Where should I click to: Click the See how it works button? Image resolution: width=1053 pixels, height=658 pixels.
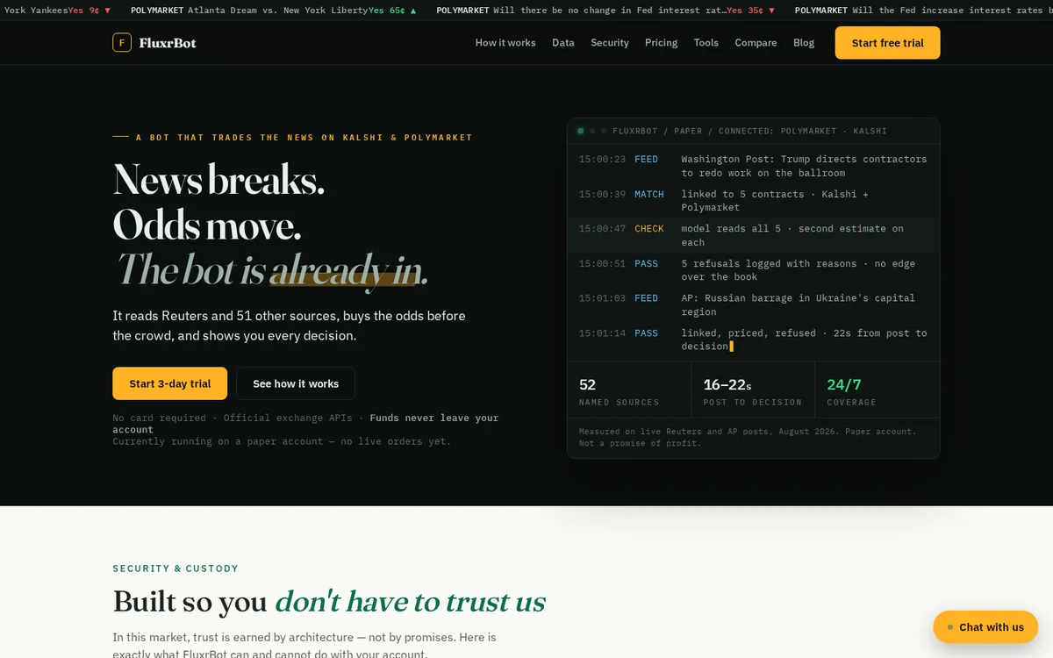(x=296, y=383)
